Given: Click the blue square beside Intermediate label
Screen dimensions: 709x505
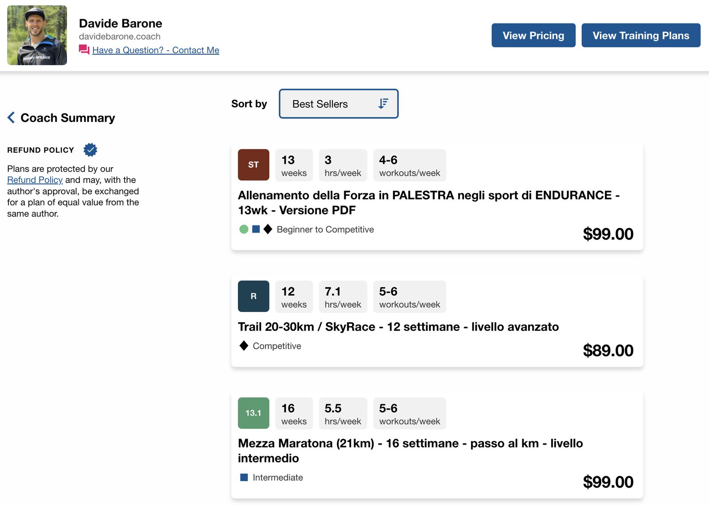Looking at the screenshot, I should coord(244,477).
